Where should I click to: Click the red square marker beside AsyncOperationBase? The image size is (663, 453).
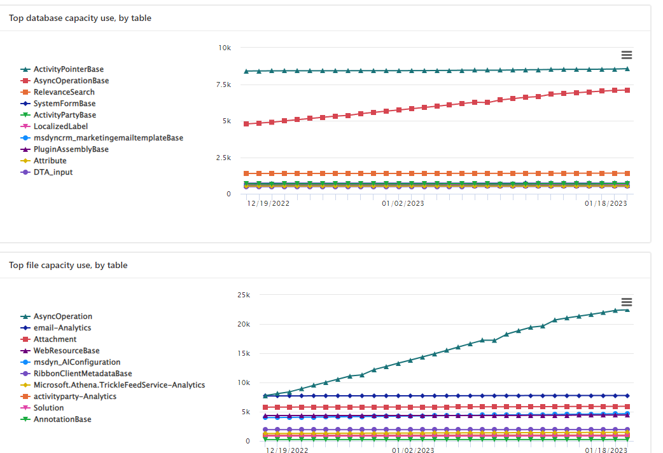click(x=25, y=81)
